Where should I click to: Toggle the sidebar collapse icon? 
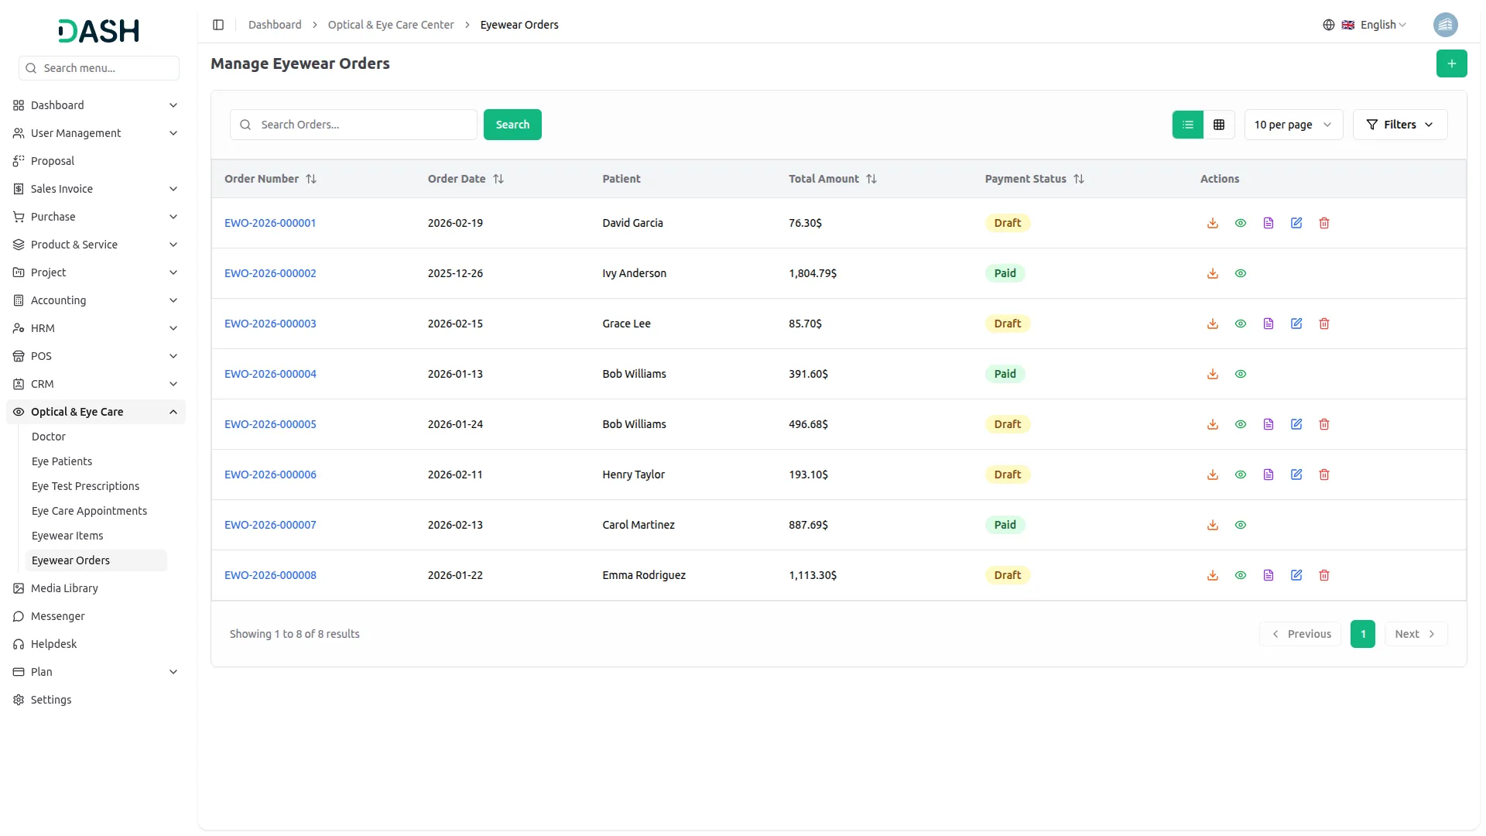pos(218,25)
